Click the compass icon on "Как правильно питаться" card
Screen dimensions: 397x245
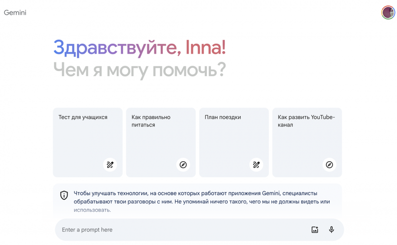183,165
